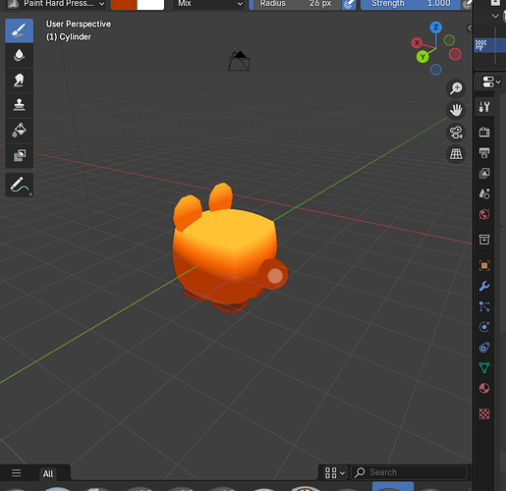Click the orange primary color swatch
506x491 pixels.
click(x=124, y=4)
